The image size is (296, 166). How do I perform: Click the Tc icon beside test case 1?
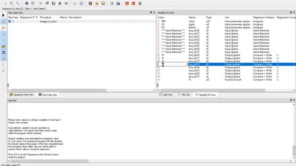tap(10, 22)
